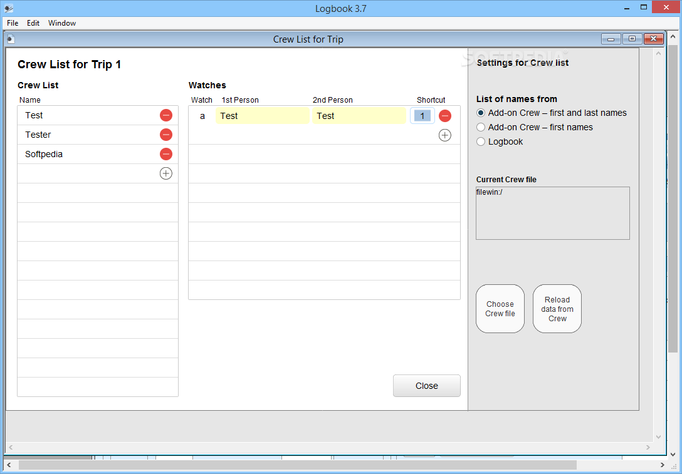Remove Test from the crew list
Screen dimensions: 682x474
(x=165, y=115)
